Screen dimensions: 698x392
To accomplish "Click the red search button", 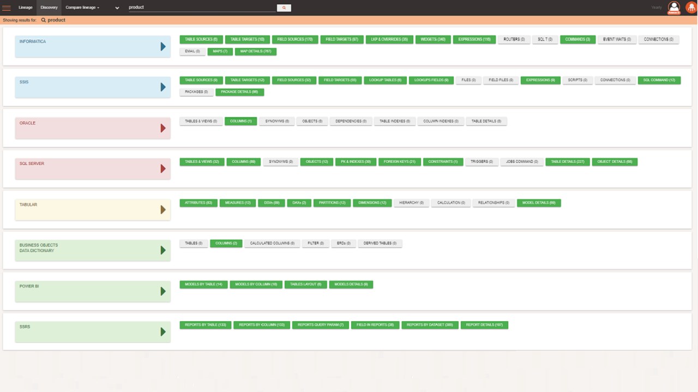I will [x=284, y=8].
